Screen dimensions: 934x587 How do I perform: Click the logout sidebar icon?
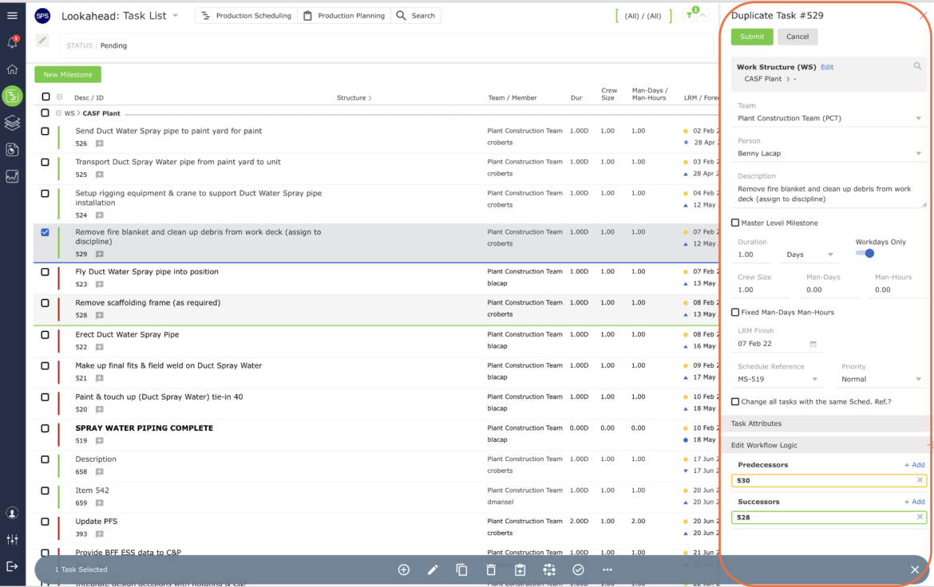(x=12, y=566)
